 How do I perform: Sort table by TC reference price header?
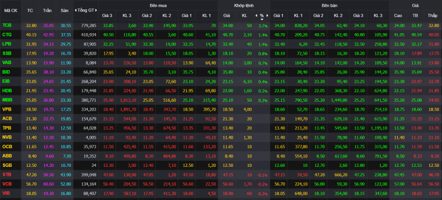tap(30, 10)
